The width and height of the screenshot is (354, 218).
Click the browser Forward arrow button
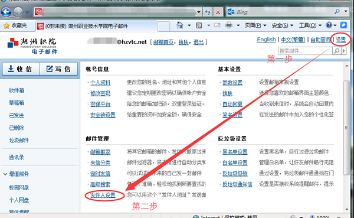[x=18, y=12]
